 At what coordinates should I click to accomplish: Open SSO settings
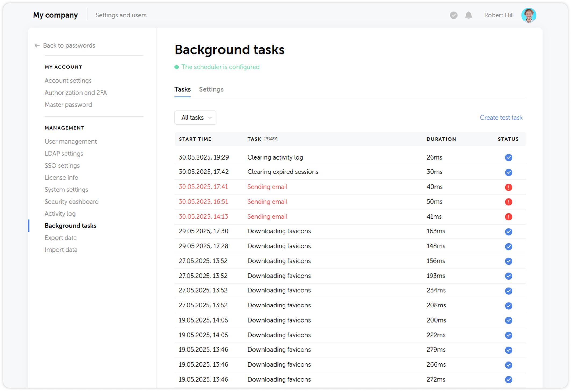coord(62,166)
